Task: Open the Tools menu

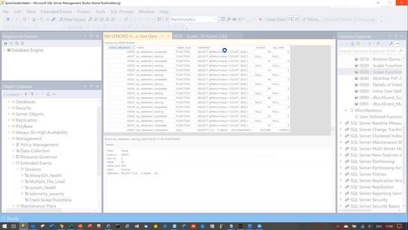Action: pos(101,11)
